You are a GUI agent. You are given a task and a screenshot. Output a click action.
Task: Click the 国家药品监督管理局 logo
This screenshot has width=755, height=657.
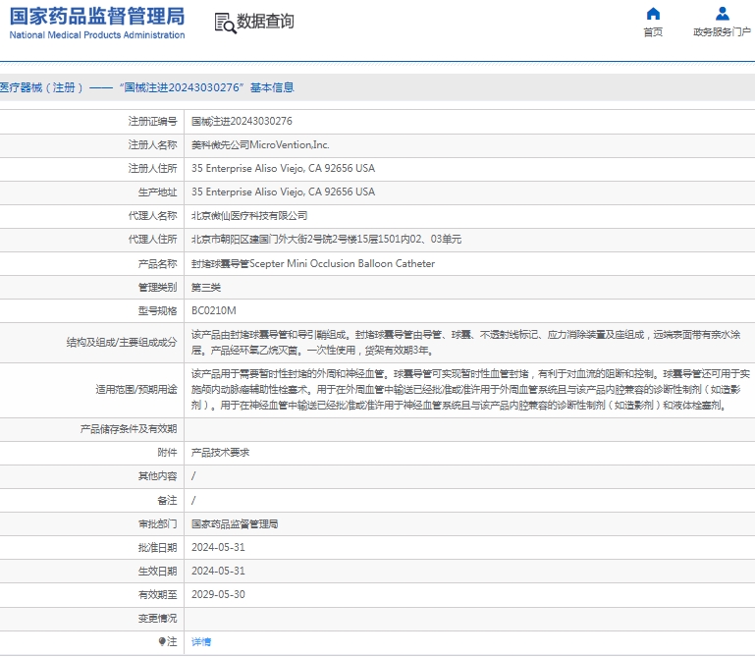(x=97, y=23)
